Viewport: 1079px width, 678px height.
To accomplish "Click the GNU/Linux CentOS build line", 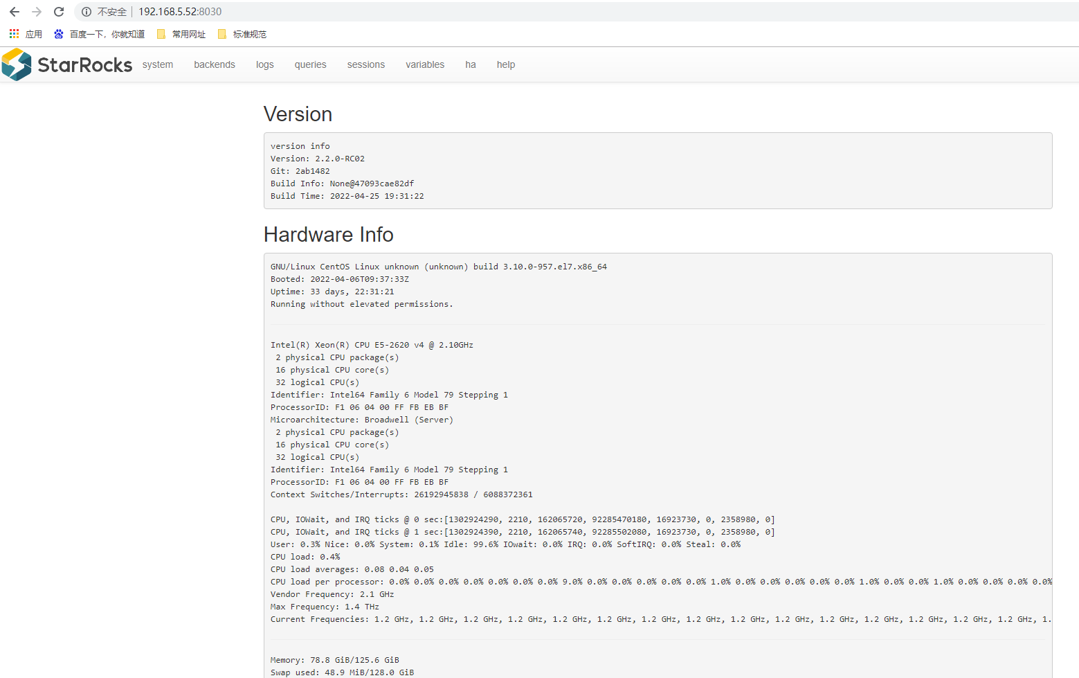I will [439, 267].
